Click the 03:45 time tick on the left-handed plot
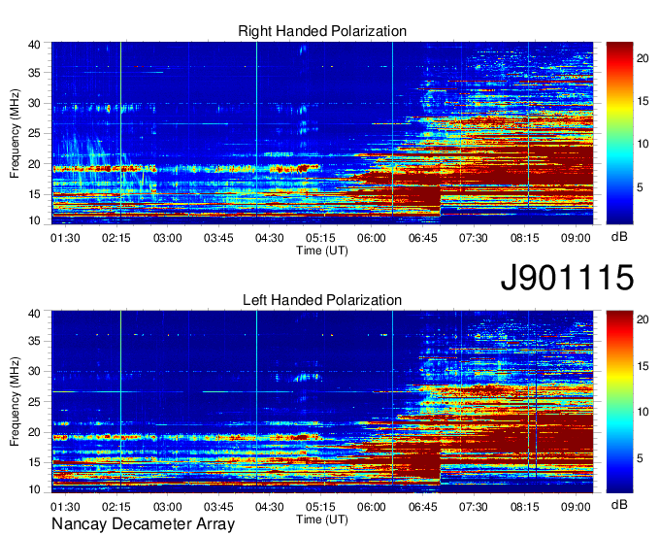 coord(218,507)
